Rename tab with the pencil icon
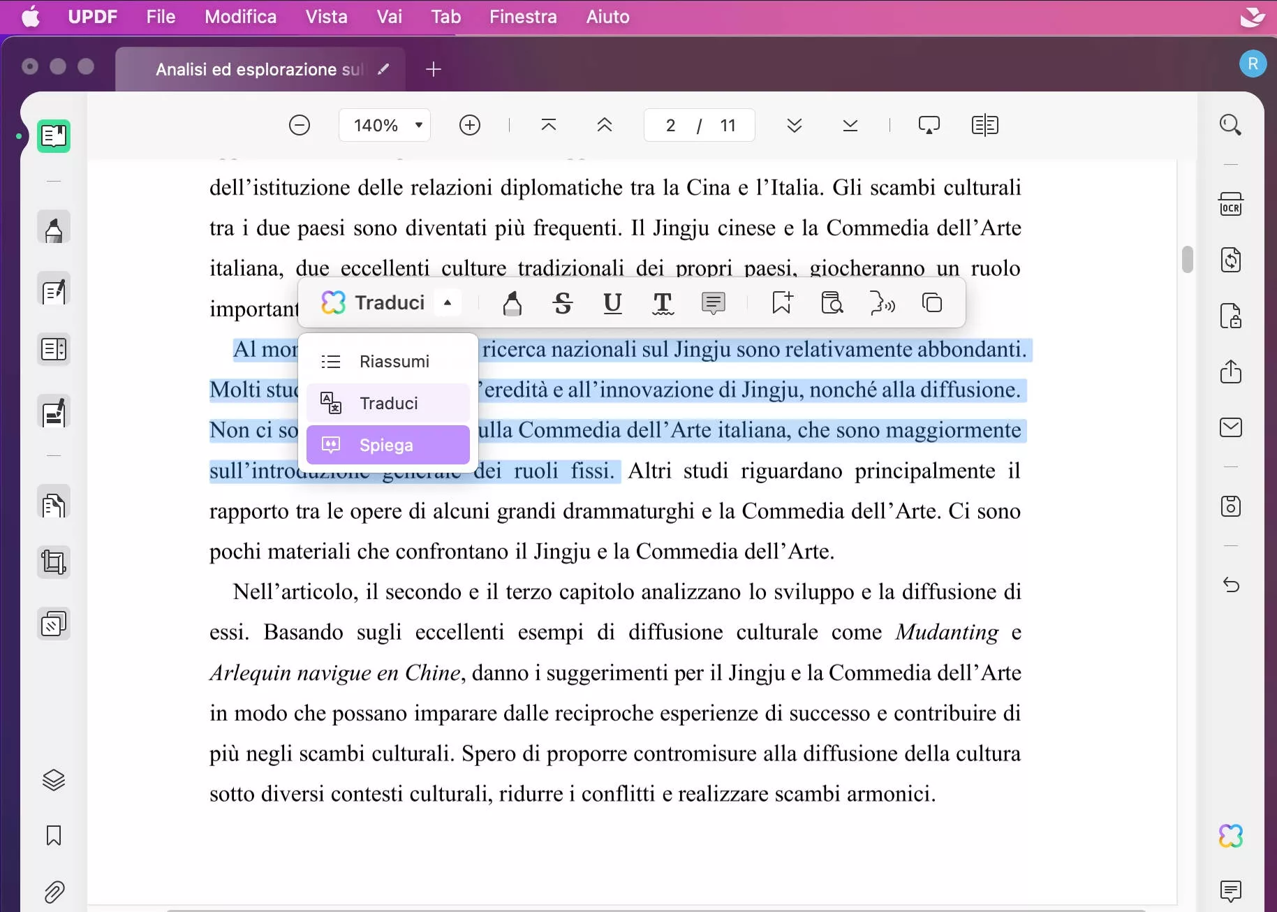Screen dimensions: 1277x912 383,69
